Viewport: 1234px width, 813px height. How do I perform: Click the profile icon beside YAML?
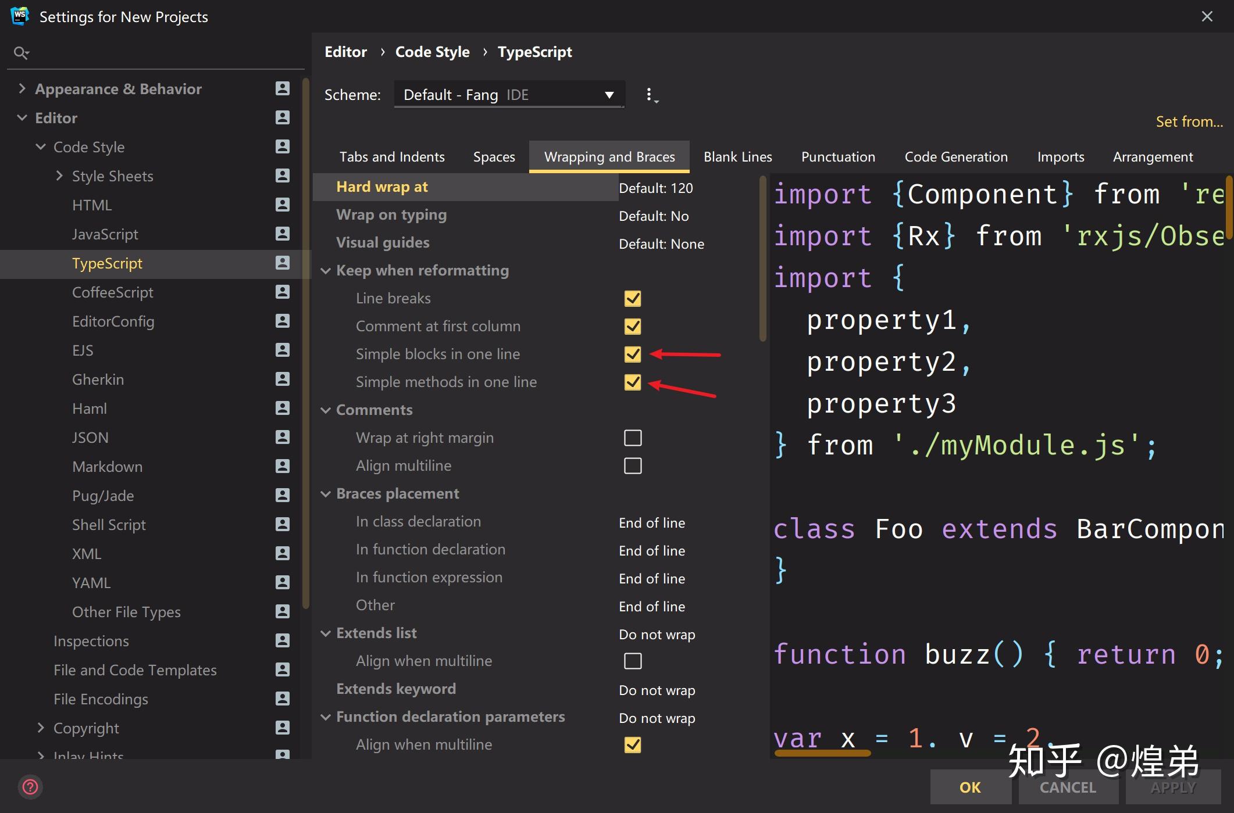pyautogui.click(x=282, y=582)
